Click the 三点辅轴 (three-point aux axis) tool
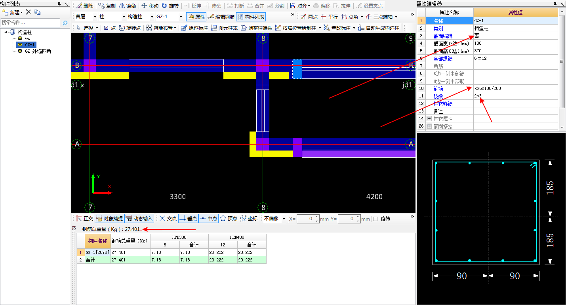Viewport: 566px width, 305px height. (381, 17)
